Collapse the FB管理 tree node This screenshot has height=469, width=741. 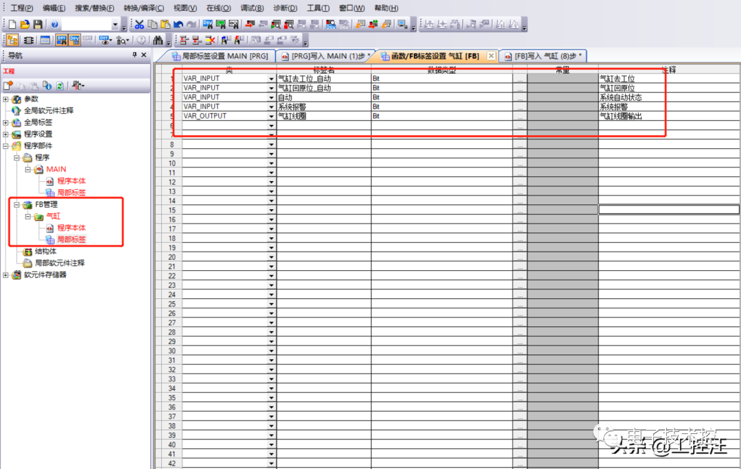(18, 204)
